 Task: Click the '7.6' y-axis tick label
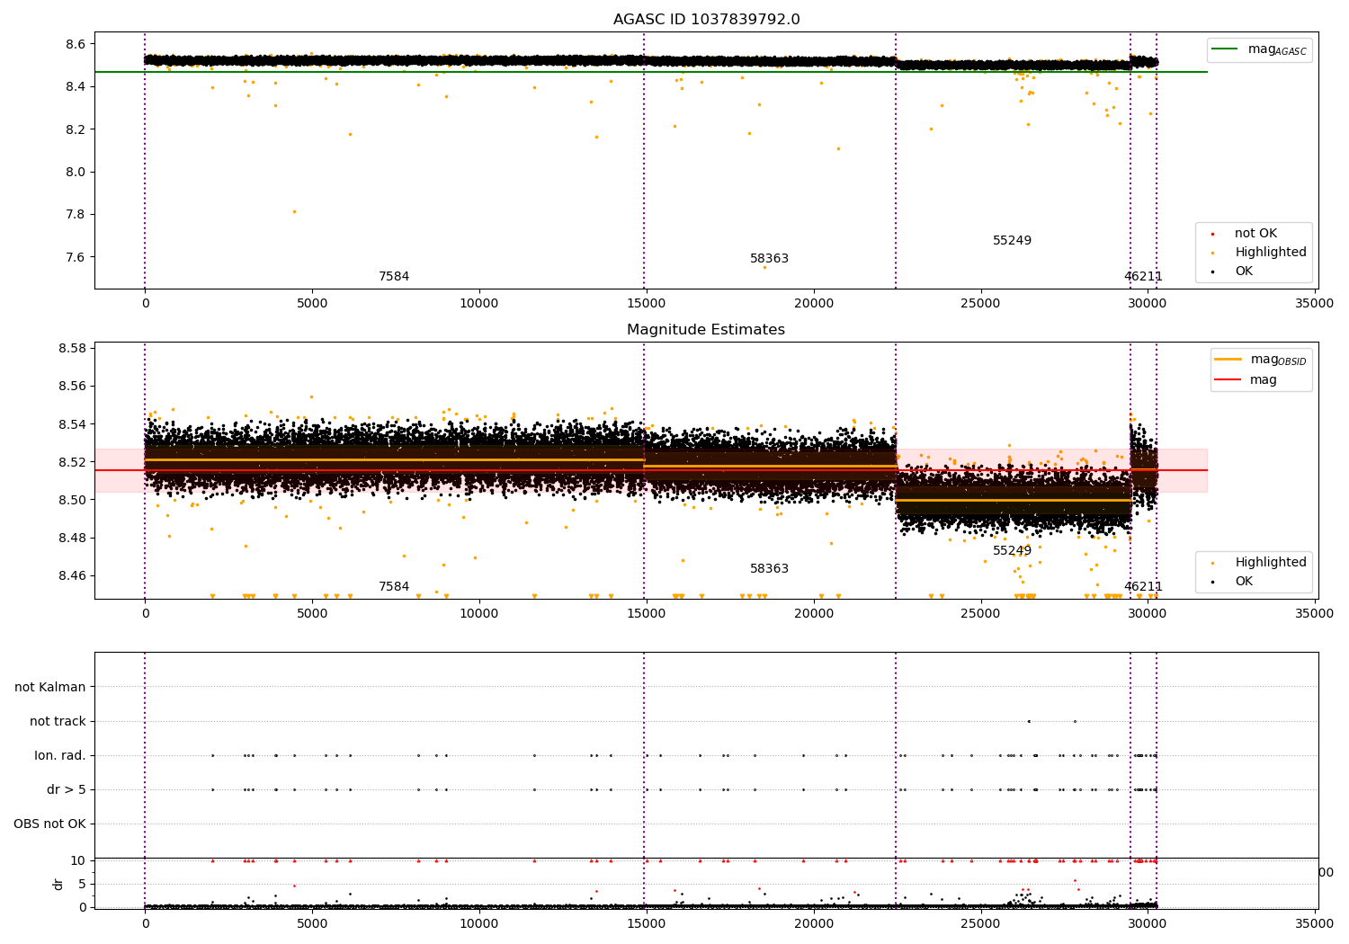tap(76, 257)
